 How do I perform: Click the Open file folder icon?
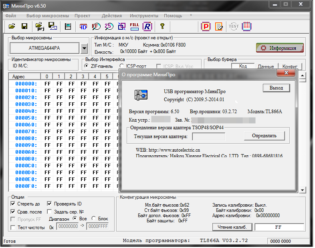click(12, 26)
